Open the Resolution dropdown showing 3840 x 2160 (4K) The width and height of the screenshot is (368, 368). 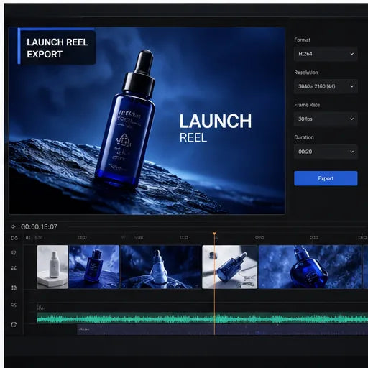pos(326,86)
